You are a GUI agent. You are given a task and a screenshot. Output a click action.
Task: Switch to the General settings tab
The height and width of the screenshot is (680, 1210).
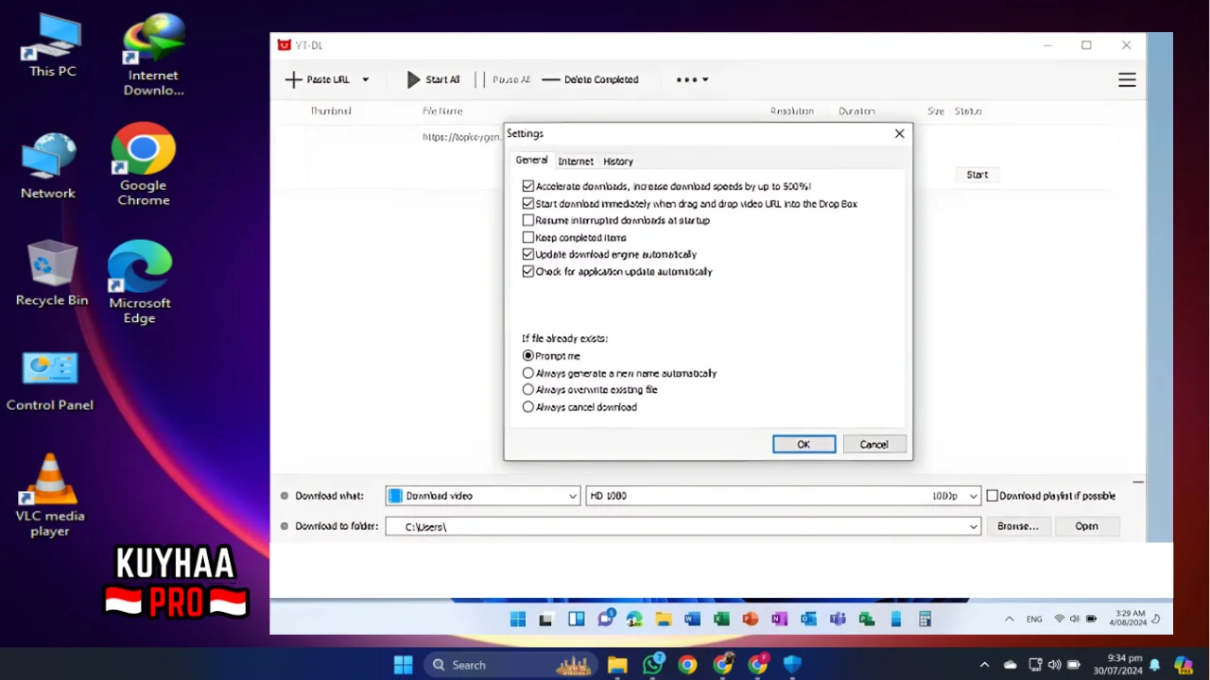(531, 161)
